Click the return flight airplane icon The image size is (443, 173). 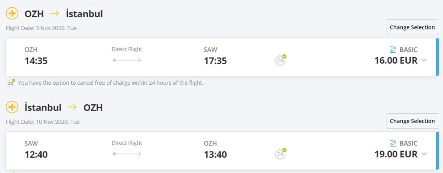coord(12,107)
